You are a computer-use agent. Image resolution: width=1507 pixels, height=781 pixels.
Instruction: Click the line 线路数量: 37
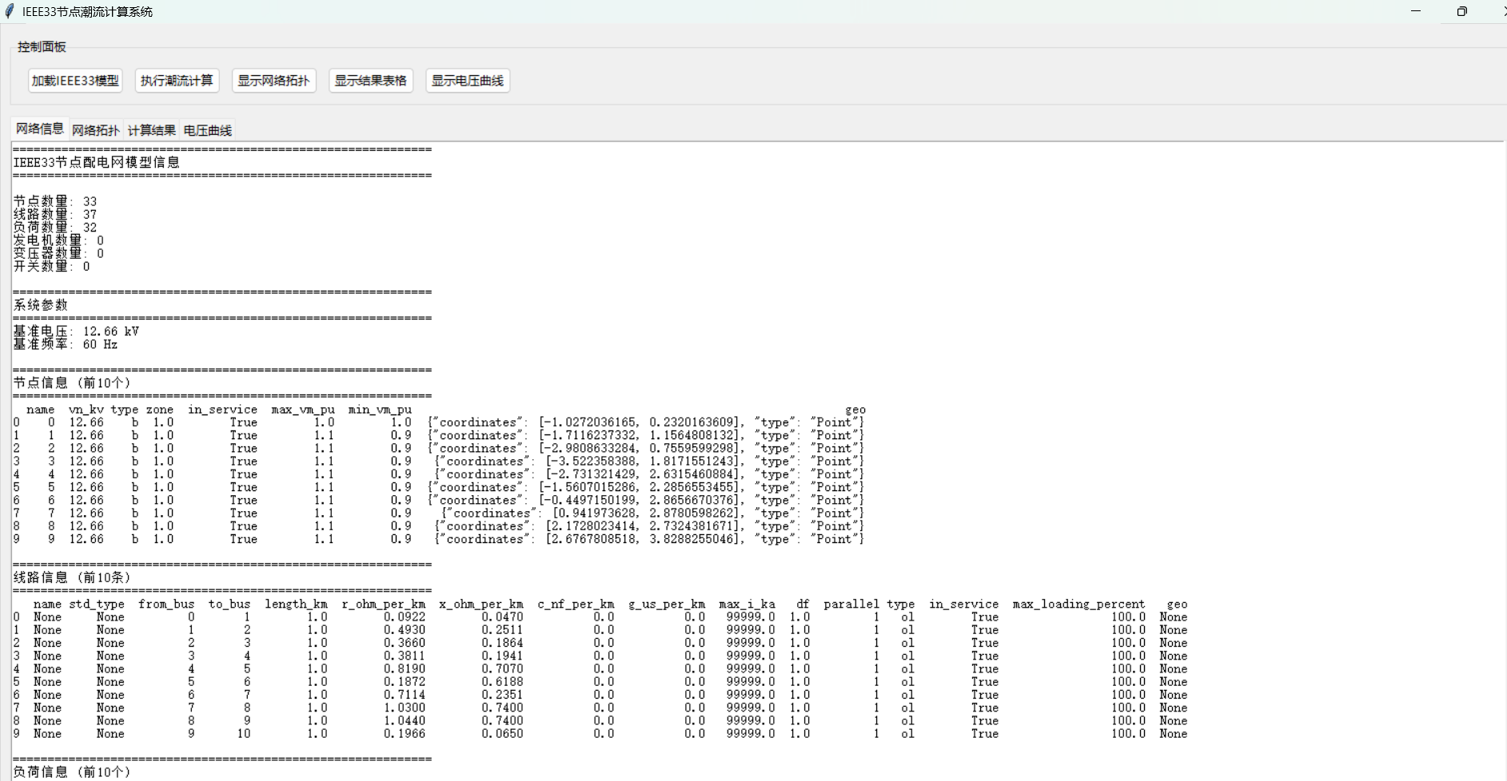click(x=55, y=215)
